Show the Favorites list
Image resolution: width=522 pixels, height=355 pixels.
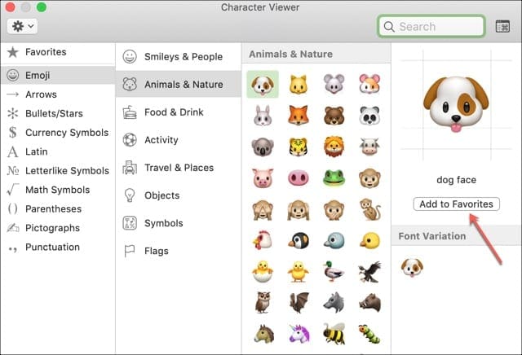(x=46, y=52)
